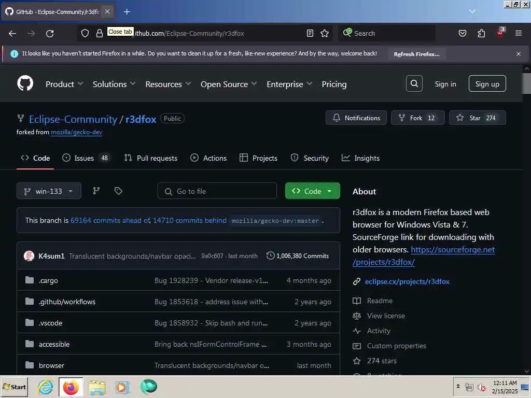Open the browser folder
This screenshot has width=531, height=398.
pyautogui.click(x=51, y=365)
